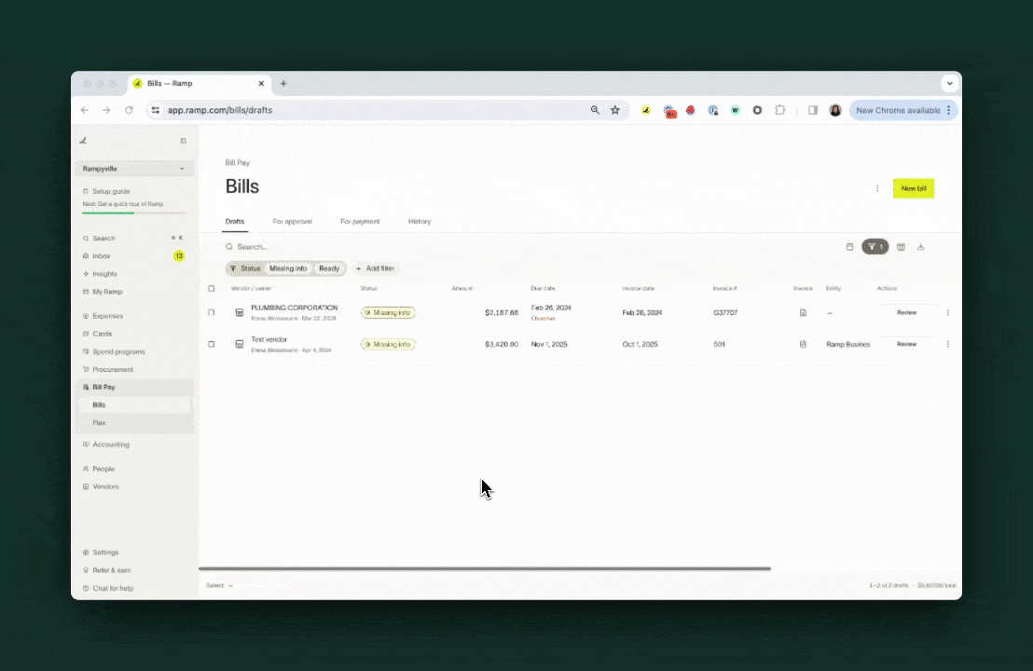Select Bill Pay in sidebar
Screen dimensions: 1033x671
(133, 387)
